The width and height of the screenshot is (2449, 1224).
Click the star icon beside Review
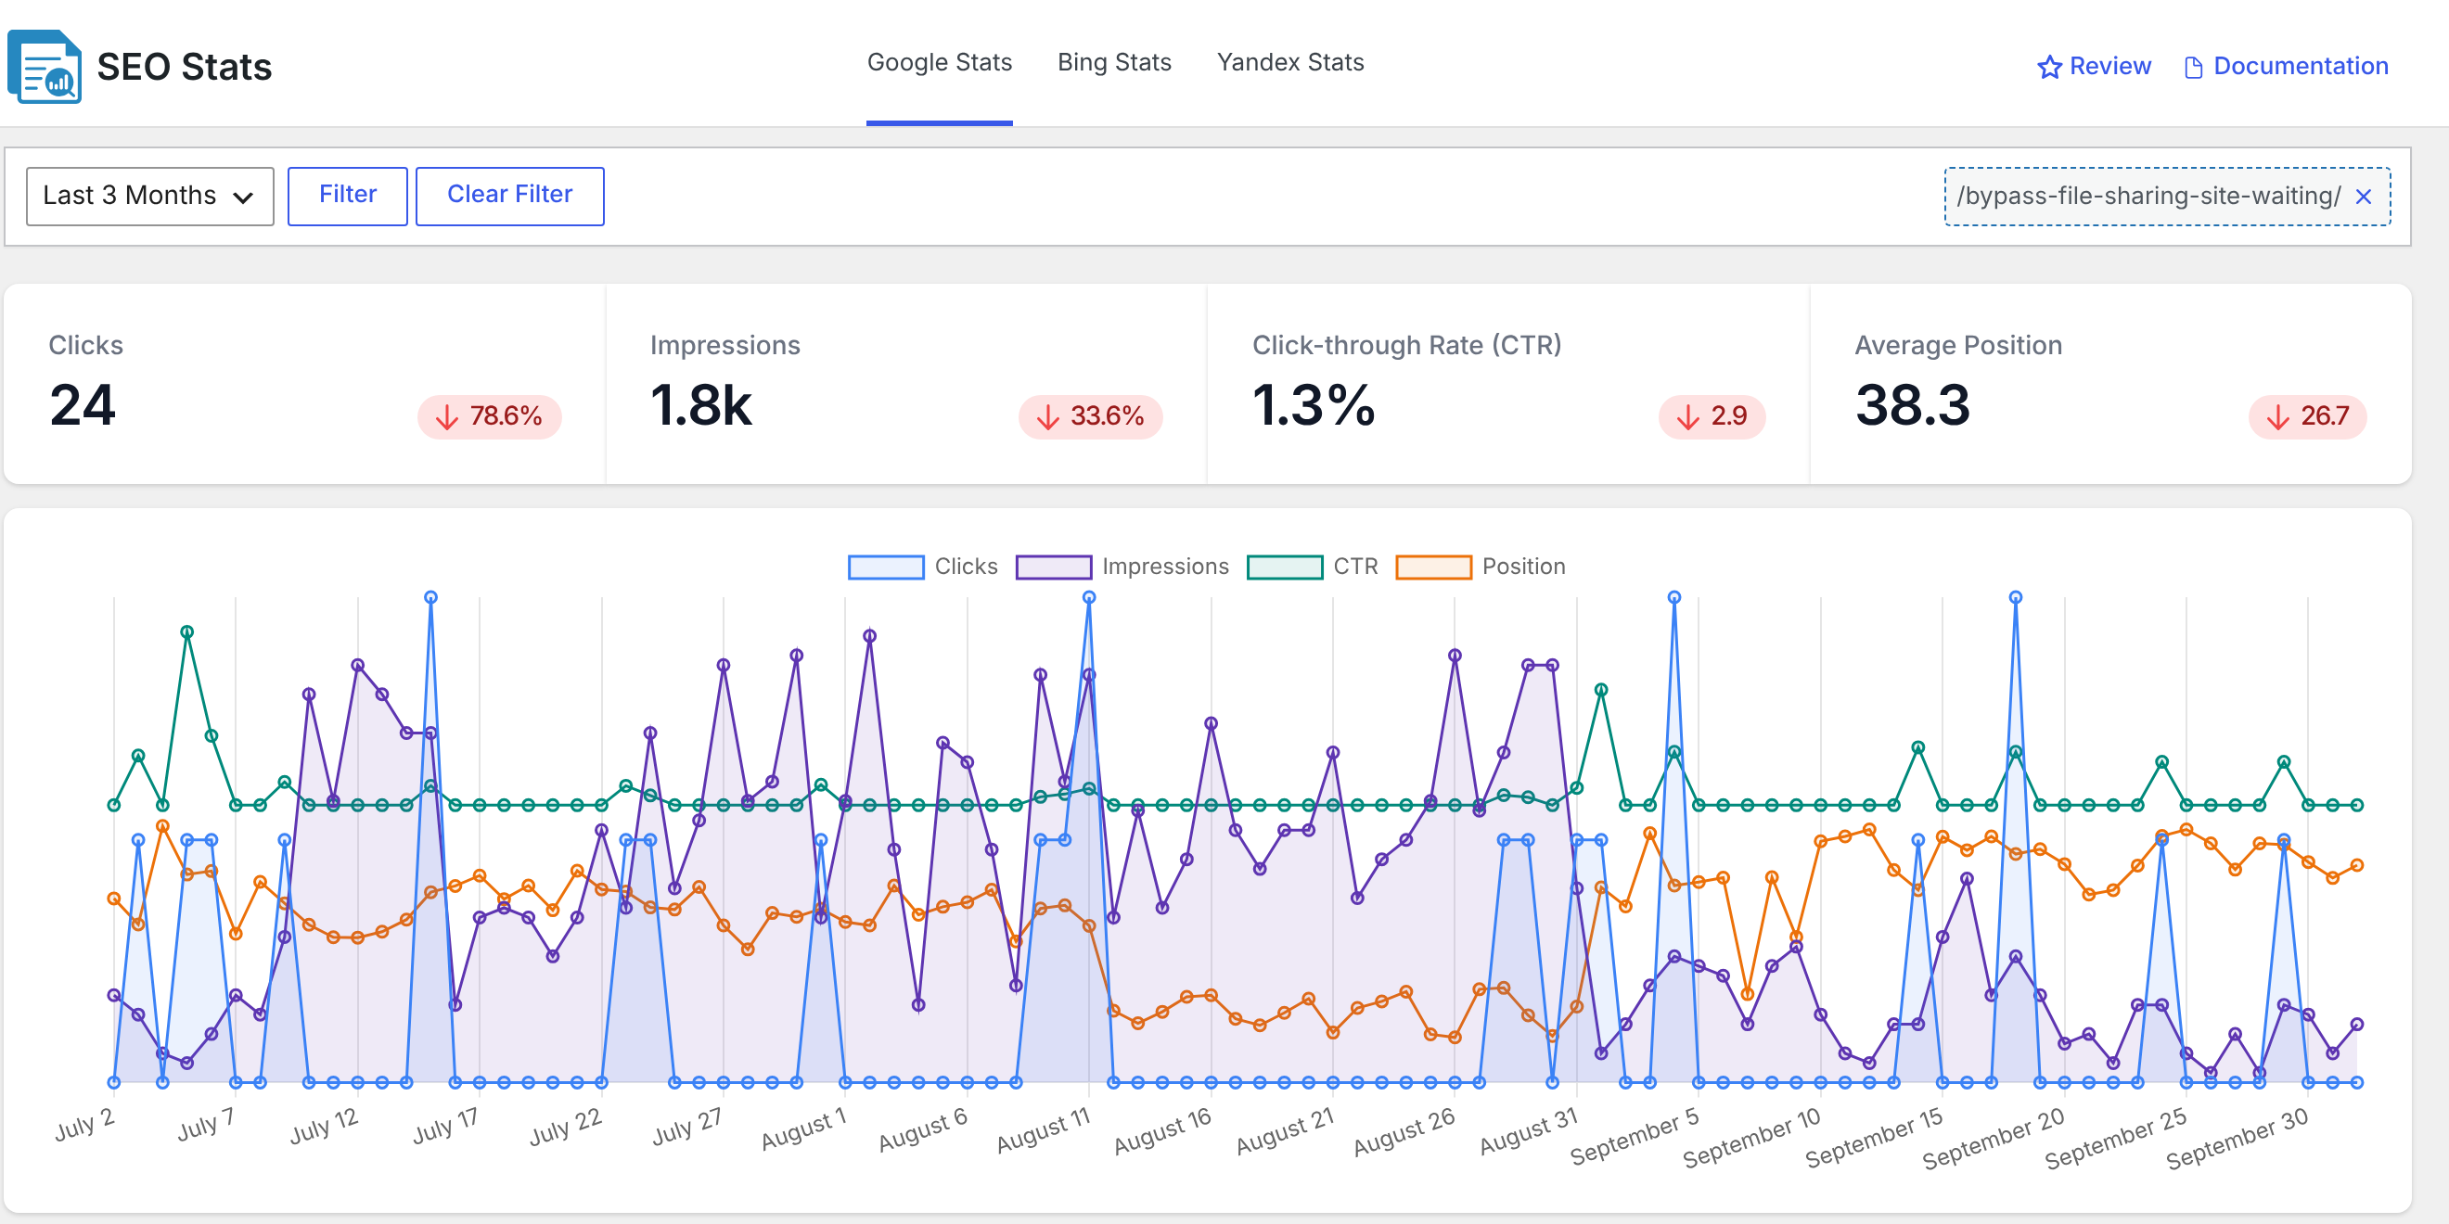click(2049, 67)
